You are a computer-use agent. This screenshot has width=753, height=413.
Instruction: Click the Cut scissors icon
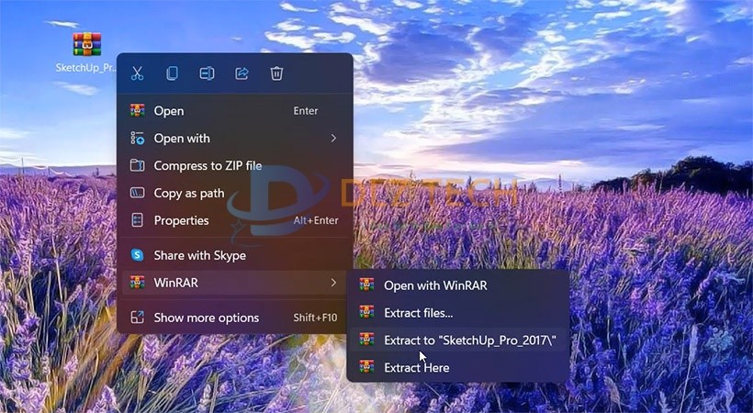pyautogui.click(x=137, y=73)
